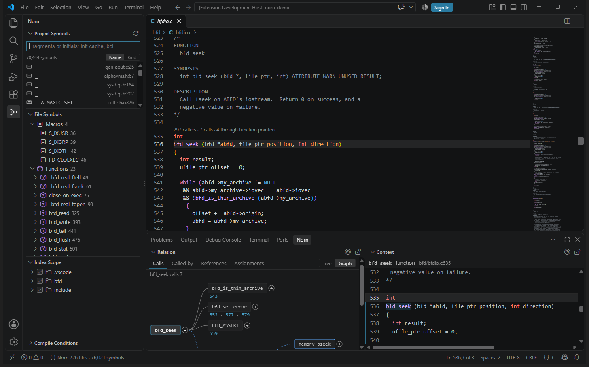
Task: Collapse the Functions group
Action: pos(32,169)
